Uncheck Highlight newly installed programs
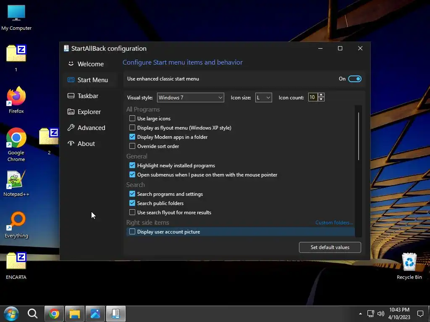Viewport: 430px width, 322px height. click(x=132, y=165)
